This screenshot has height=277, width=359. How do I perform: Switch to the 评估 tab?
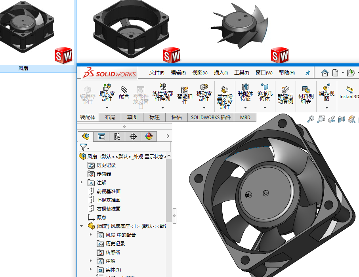point(176,117)
